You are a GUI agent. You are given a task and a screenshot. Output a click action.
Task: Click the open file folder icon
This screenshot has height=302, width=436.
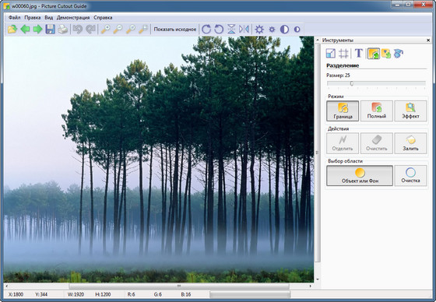click(x=12, y=30)
